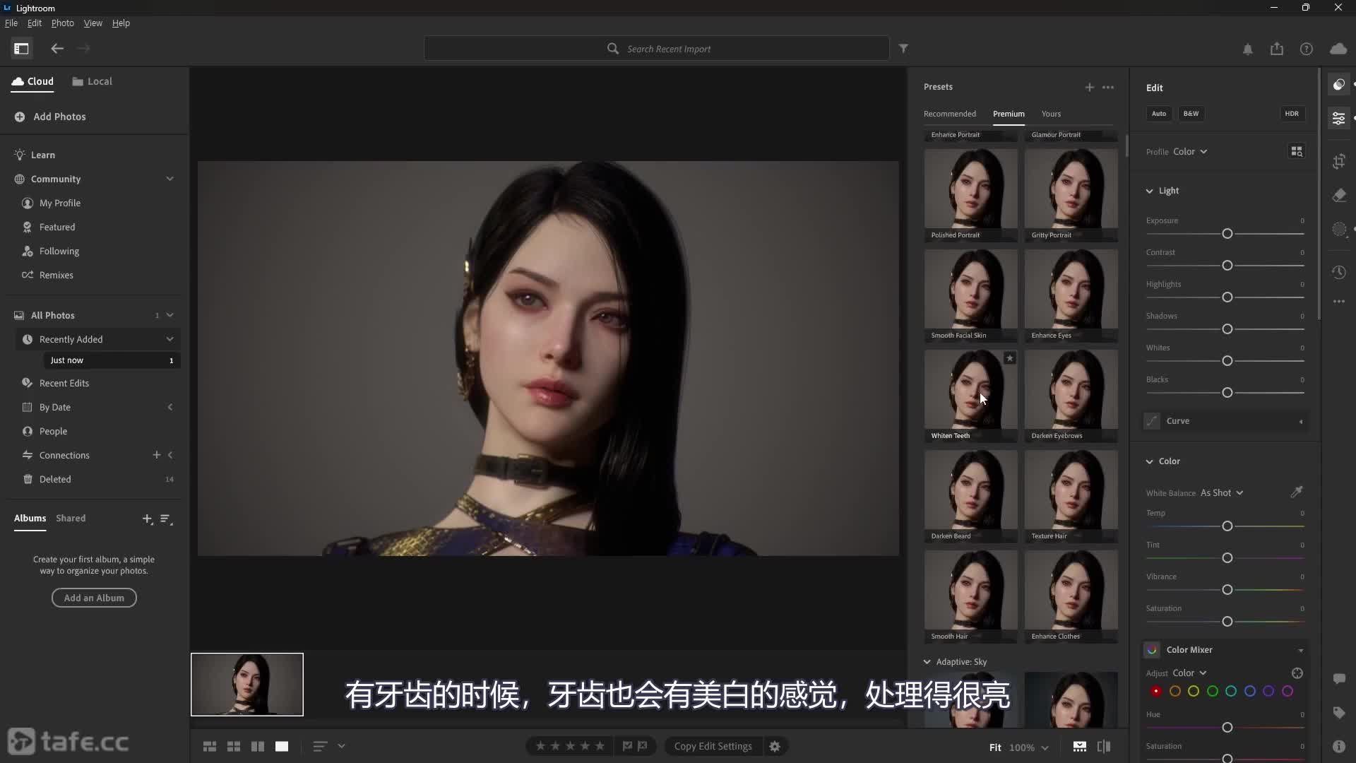
Task: Collapse the Light panel
Action: tap(1150, 190)
